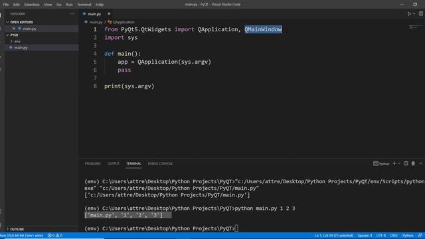The width and height of the screenshot is (425, 239).
Task: Click 'app = QApplication(sys.argv)' on line 5
Action: 164,62
